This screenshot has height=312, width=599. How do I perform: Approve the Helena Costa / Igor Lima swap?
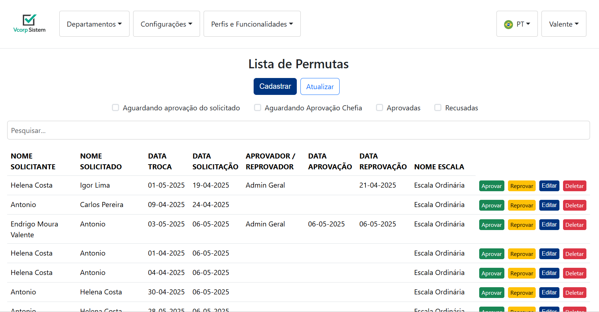coord(492,186)
